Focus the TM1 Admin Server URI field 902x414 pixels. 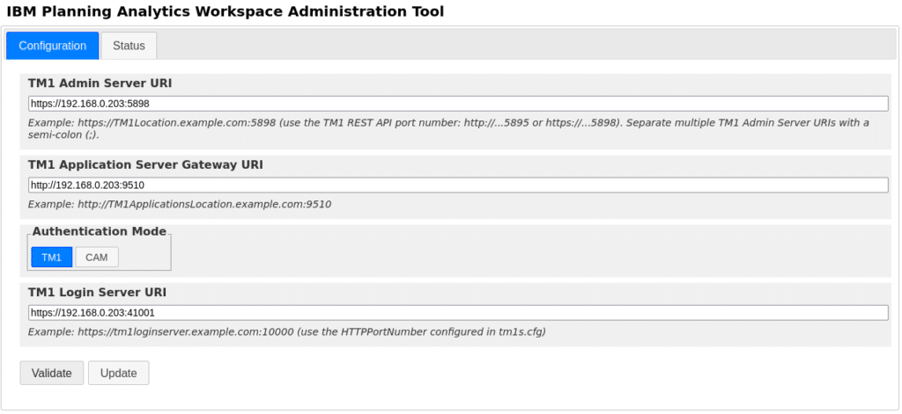pyautogui.click(x=458, y=104)
